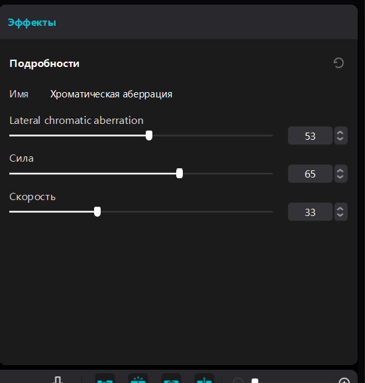Viewport: 365px width, 383px height.
Task: Click the timeline zoom slider handle
Action: tap(255, 380)
